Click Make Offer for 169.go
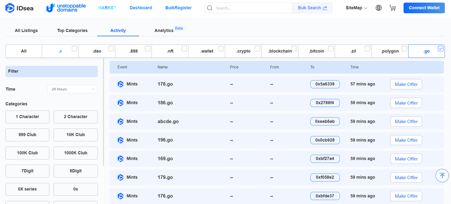The image size is (451, 204). (406, 159)
